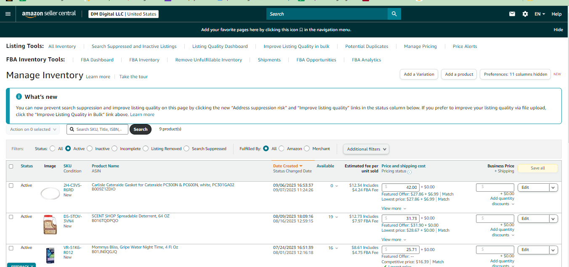Open the hamburger navigation menu
Image resolution: width=569 pixels, height=267 pixels.
tap(8, 14)
